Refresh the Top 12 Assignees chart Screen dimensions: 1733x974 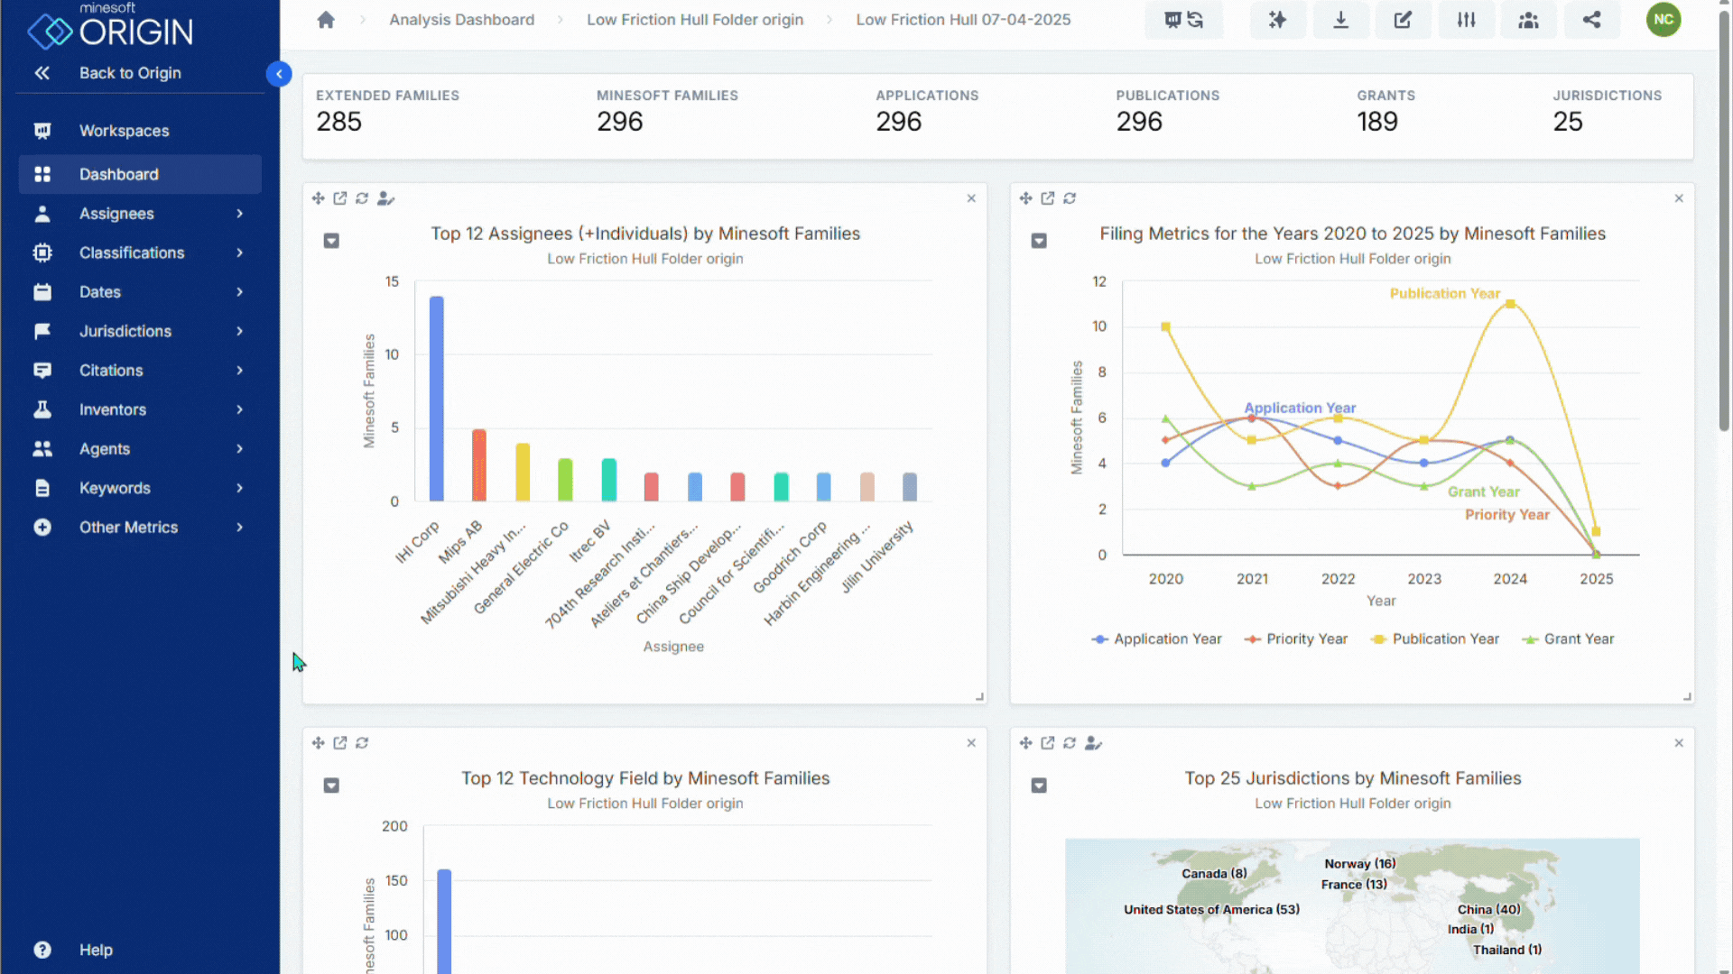(362, 198)
